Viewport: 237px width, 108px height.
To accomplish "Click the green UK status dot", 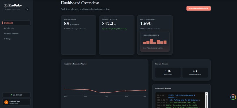I will [x=11, y=95].
